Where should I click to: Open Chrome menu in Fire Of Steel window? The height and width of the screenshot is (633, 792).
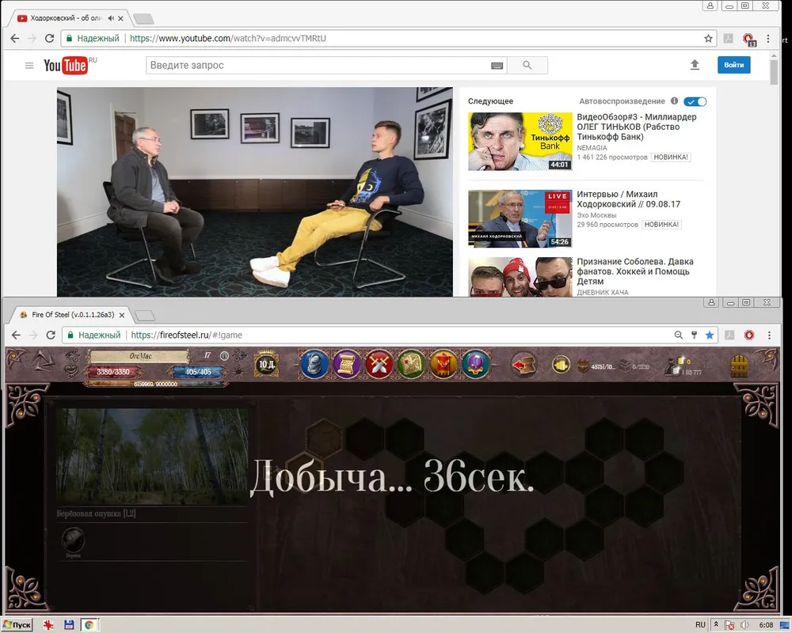pos(769,335)
